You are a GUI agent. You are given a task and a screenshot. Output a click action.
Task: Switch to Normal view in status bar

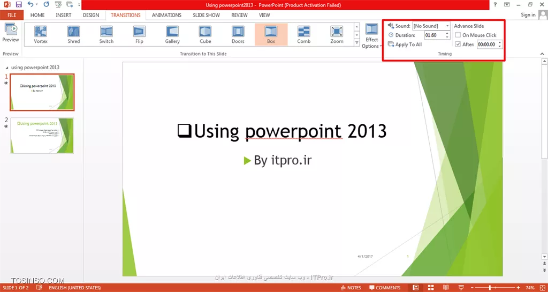(x=415, y=288)
